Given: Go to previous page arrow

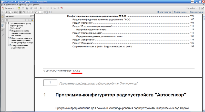Looking at the screenshot, I should [x=3, y=12].
